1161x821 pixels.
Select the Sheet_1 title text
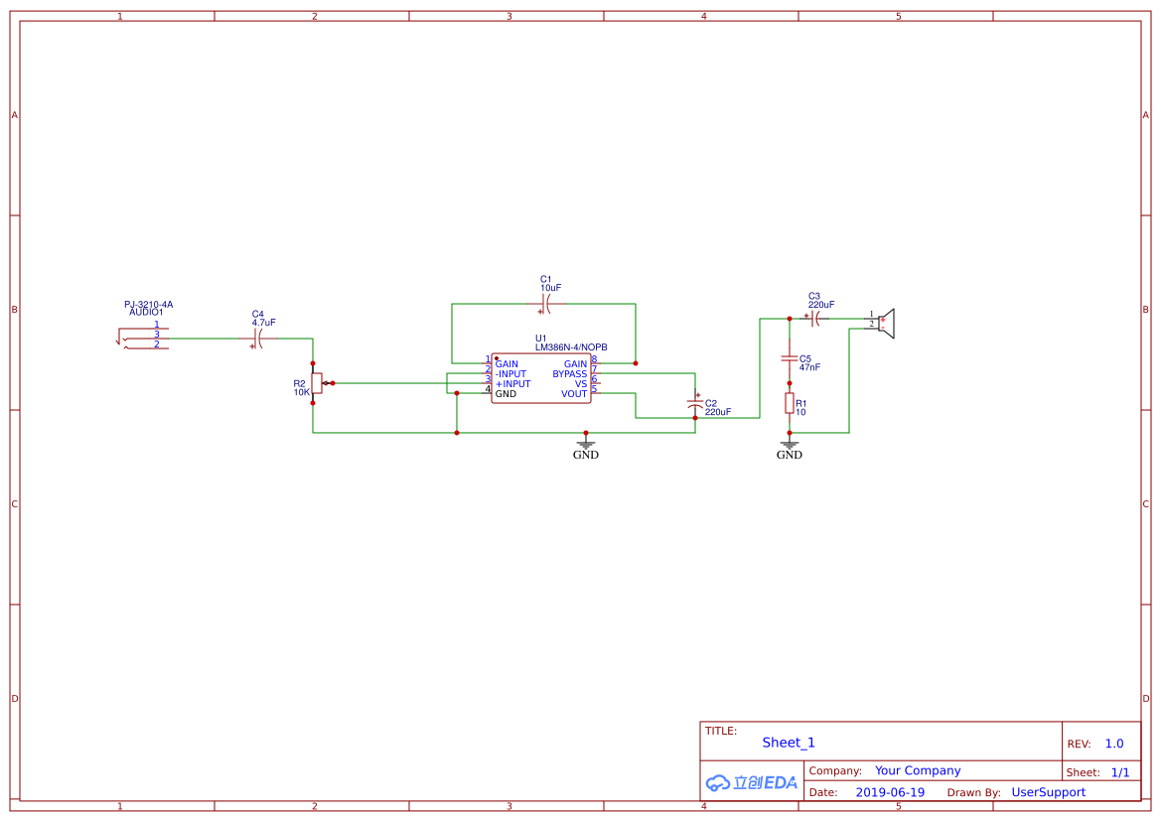(789, 743)
